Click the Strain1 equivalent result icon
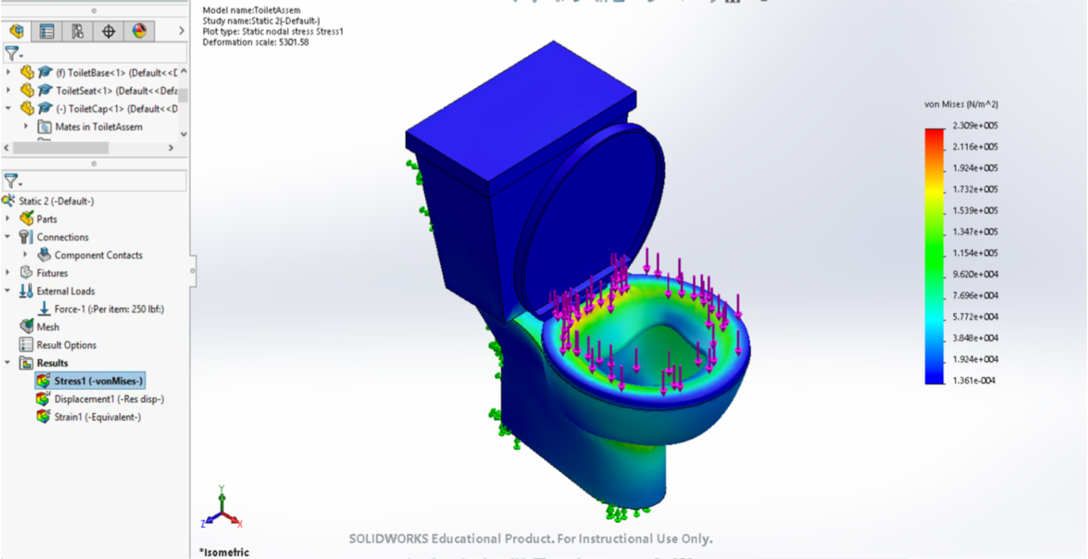The height and width of the screenshot is (559, 1088). click(x=43, y=417)
